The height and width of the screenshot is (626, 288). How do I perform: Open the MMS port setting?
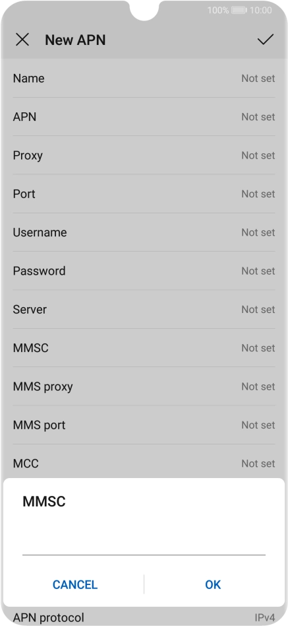coord(144,425)
